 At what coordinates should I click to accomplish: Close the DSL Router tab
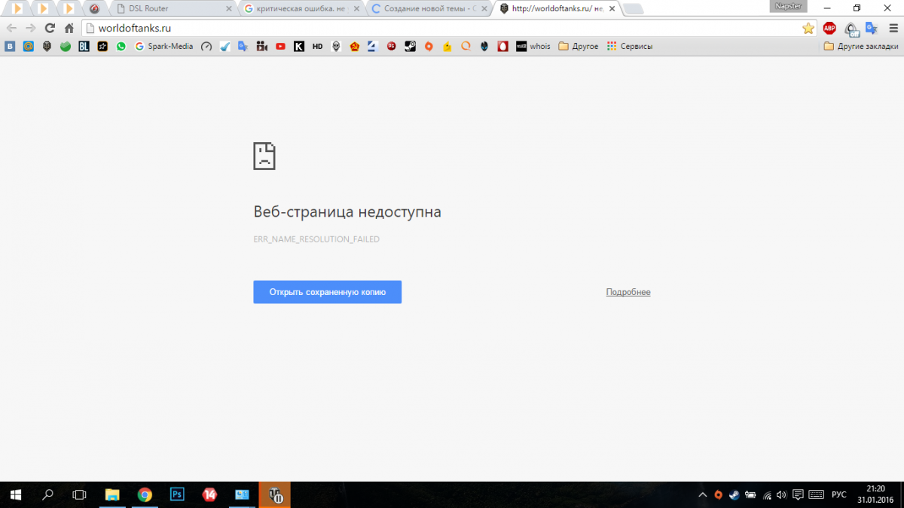click(229, 8)
